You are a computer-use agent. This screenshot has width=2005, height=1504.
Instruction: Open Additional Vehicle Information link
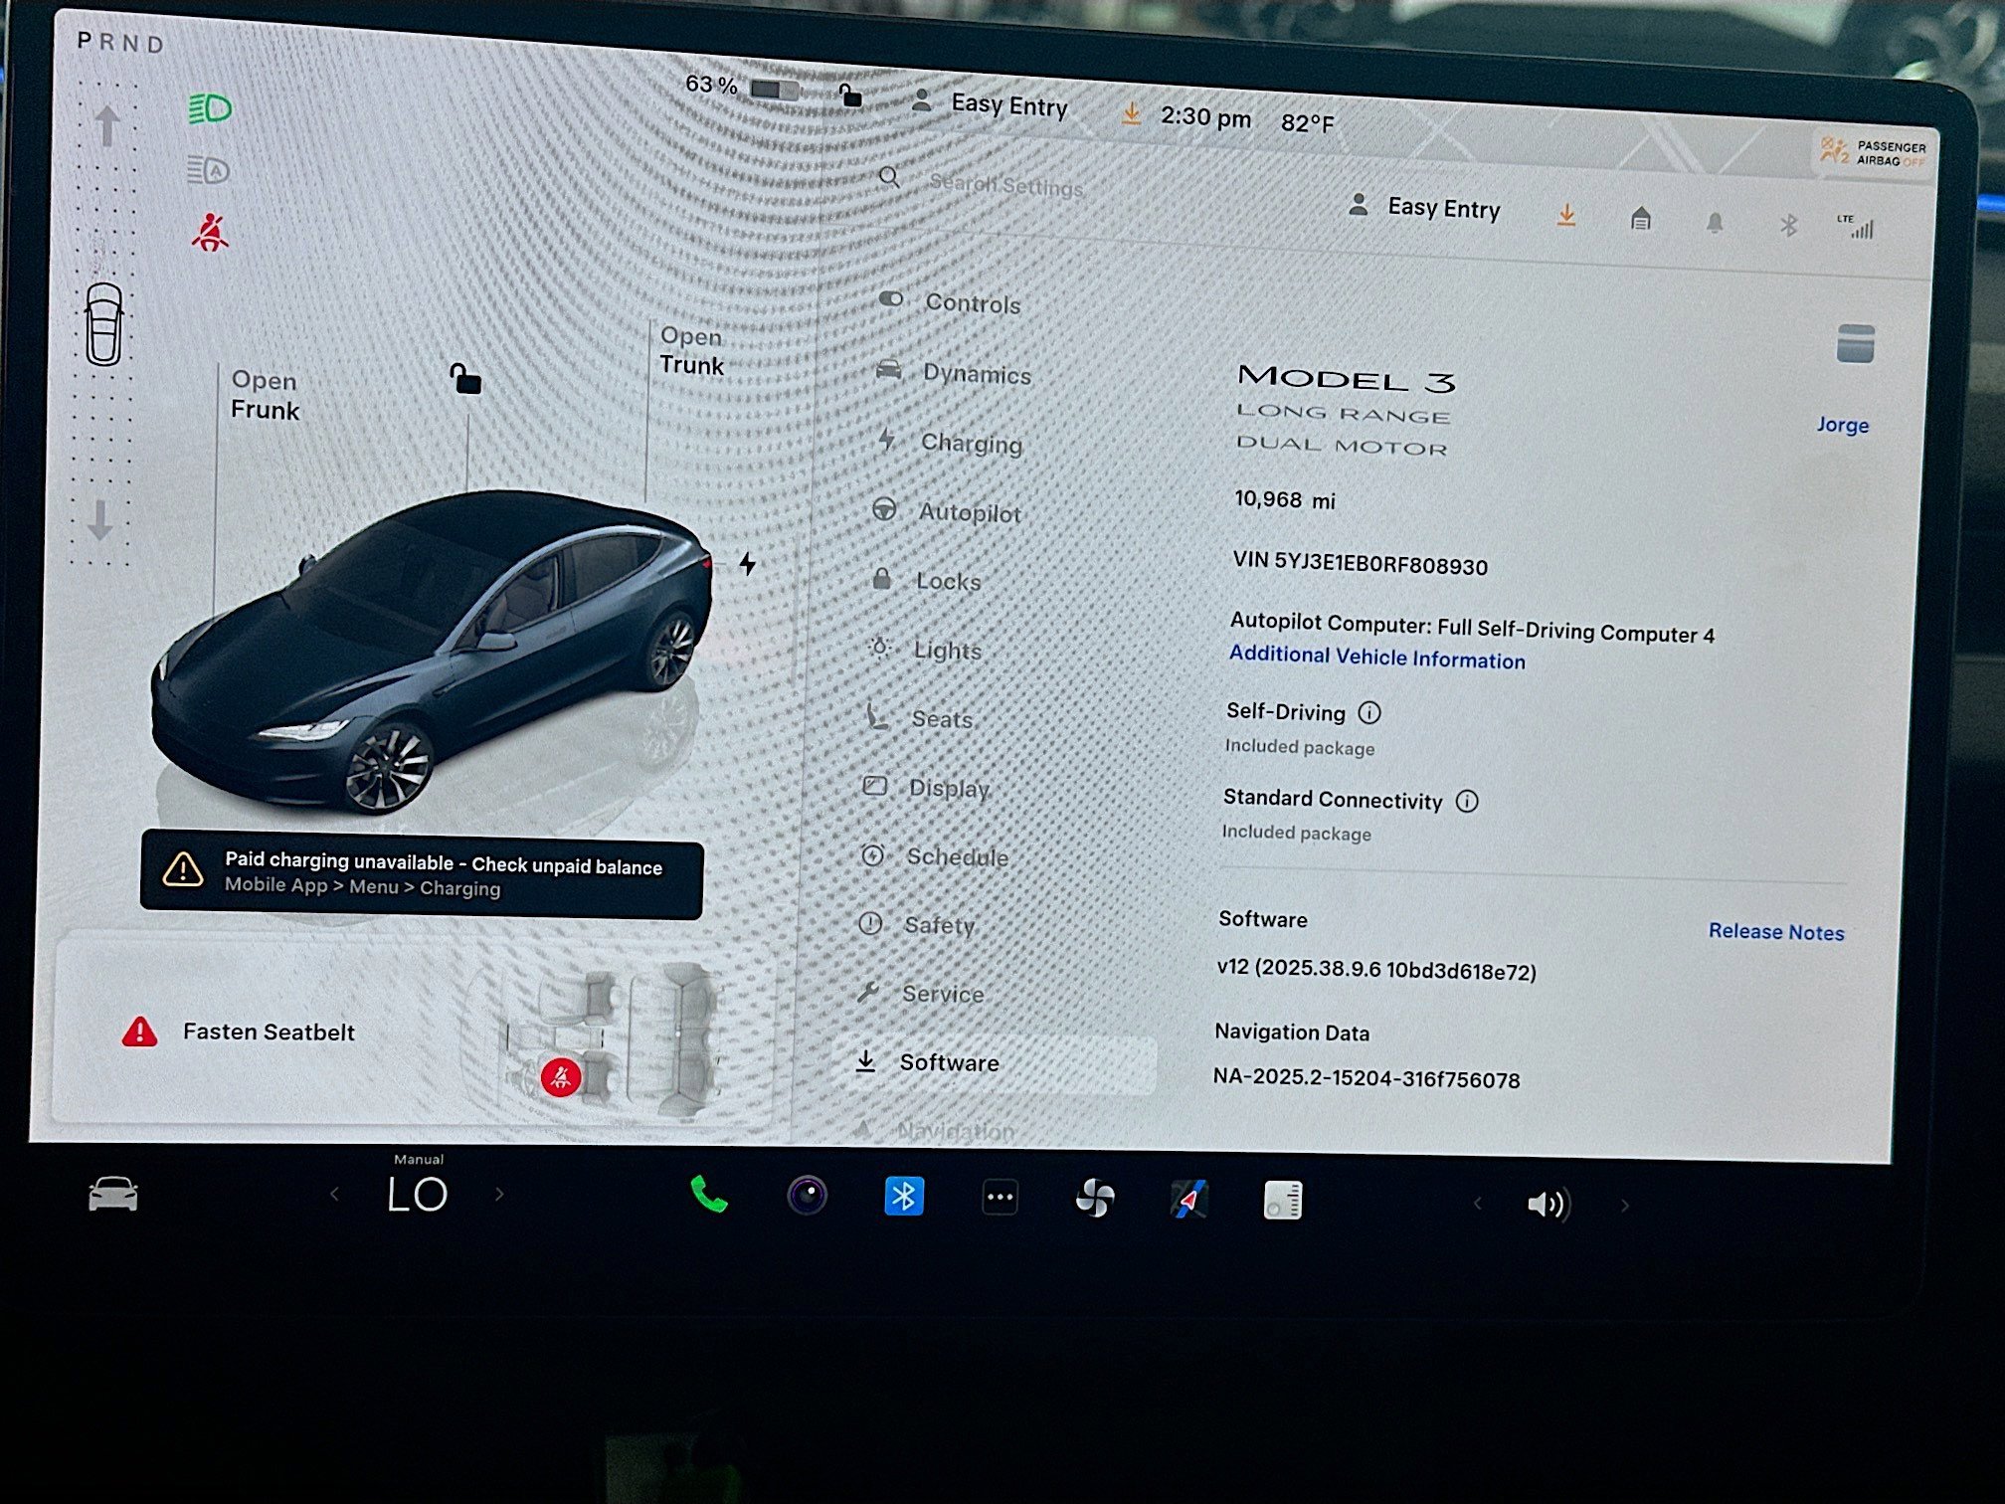(x=1376, y=657)
